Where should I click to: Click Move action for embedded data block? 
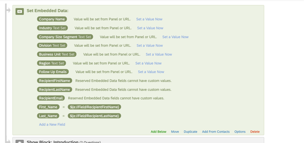point(175,132)
